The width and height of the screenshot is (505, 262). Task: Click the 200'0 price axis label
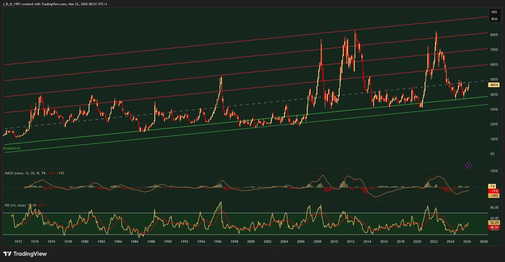[x=494, y=124]
